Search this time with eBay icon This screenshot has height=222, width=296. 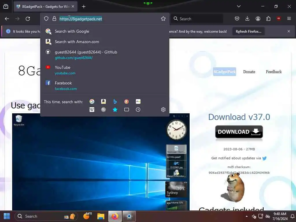tap(138, 101)
